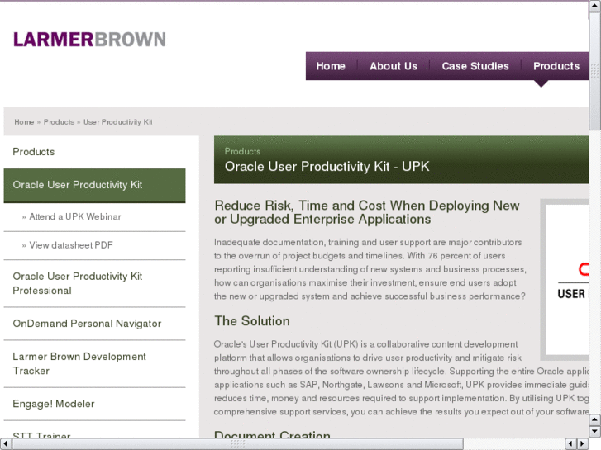Screen dimensions: 601x450
Task: Open the OnDemand Personal Navigator page
Action: (x=87, y=324)
